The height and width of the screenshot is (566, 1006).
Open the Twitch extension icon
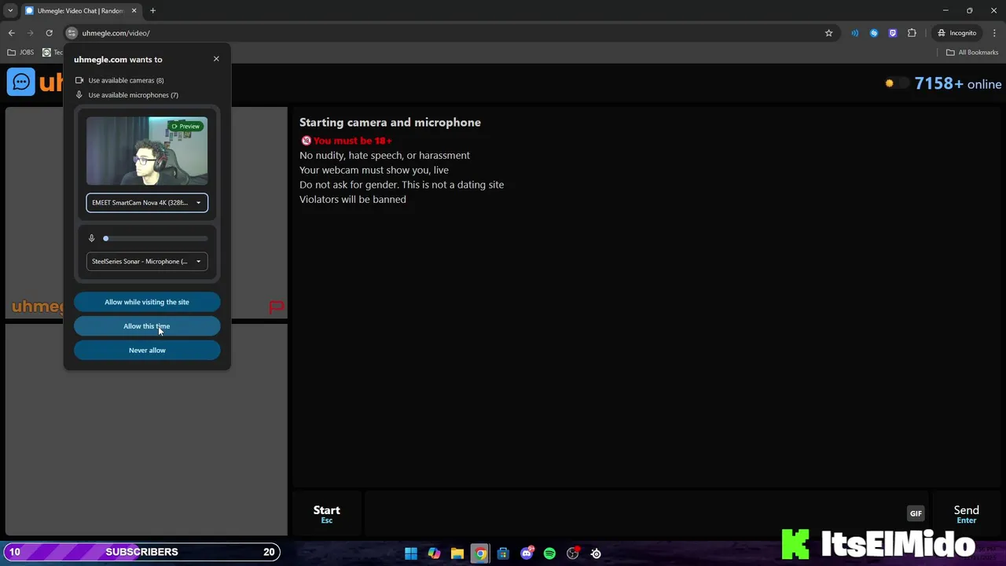(x=893, y=33)
